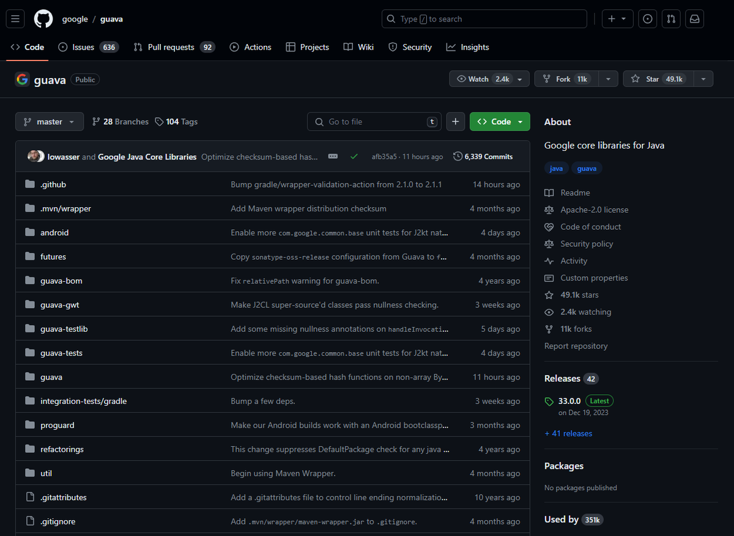Go to GitHub homepage via Octocat logo
This screenshot has height=536, width=734.
pos(43,19)
